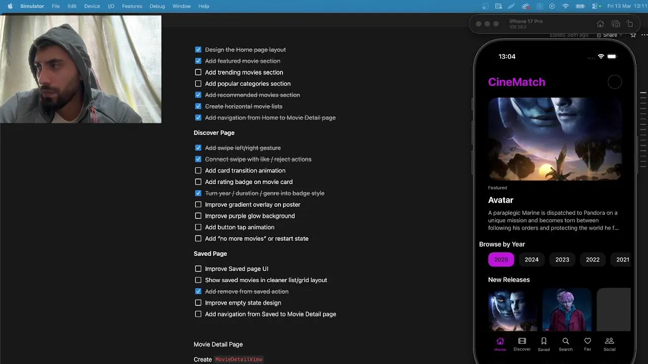Click the 'MovieDetailView' inline code text
Image resolution: width=648 pixels, height=364 pixels.
[x=239, y=359]
